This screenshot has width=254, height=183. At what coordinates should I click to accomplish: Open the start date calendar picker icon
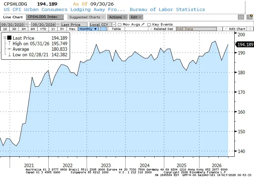point(26,25)
